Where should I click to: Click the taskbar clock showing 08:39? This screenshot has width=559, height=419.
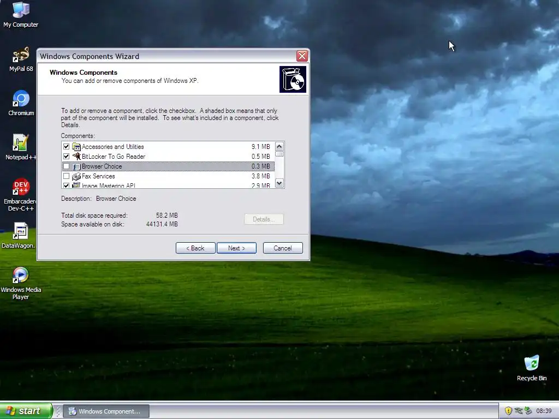tap(544, 411)
